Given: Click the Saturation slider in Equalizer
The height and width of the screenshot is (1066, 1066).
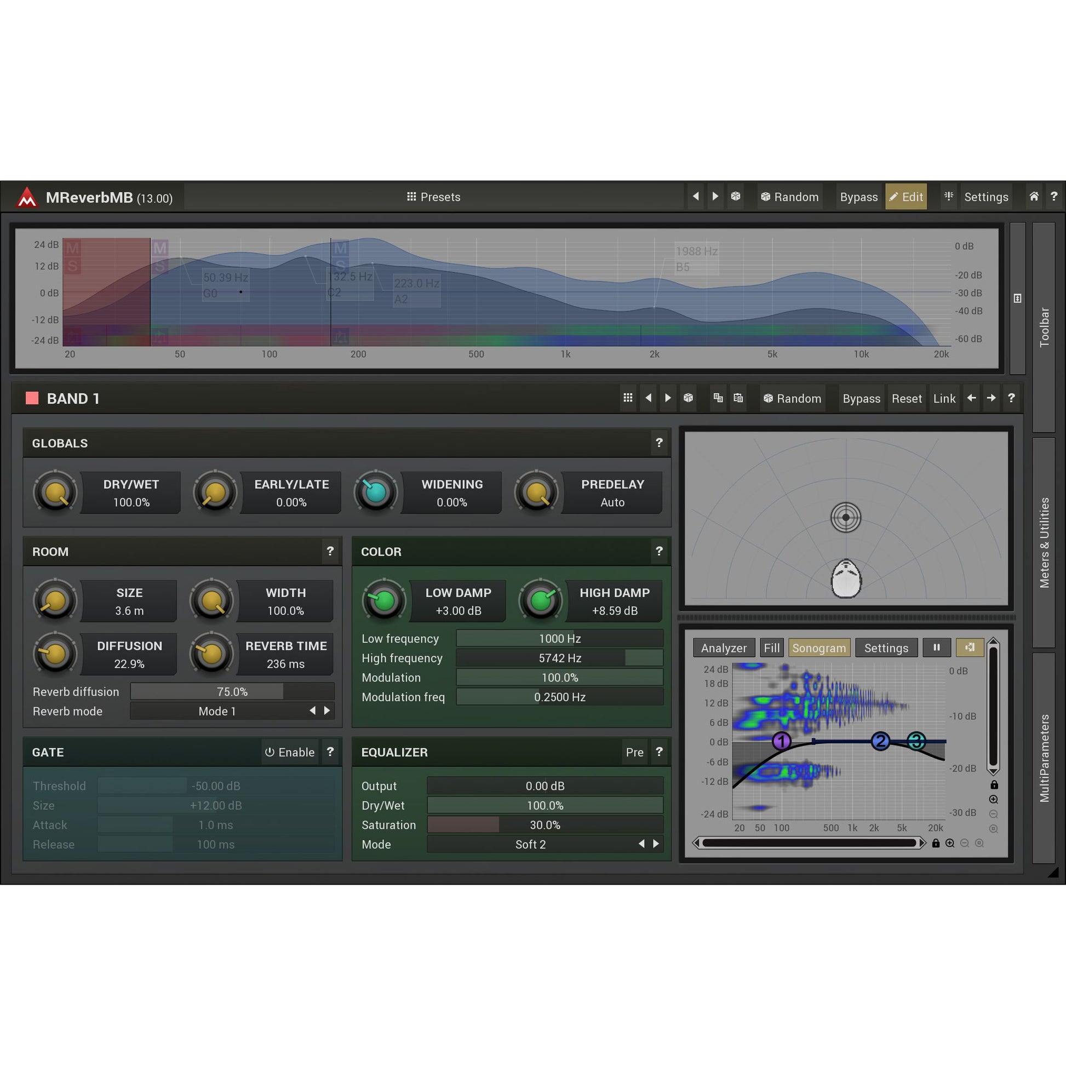Looking at the screenshot, I should coord(545,825).
